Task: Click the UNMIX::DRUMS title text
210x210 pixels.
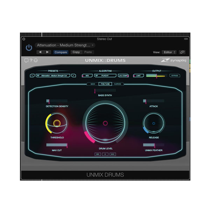Action: 105,61
